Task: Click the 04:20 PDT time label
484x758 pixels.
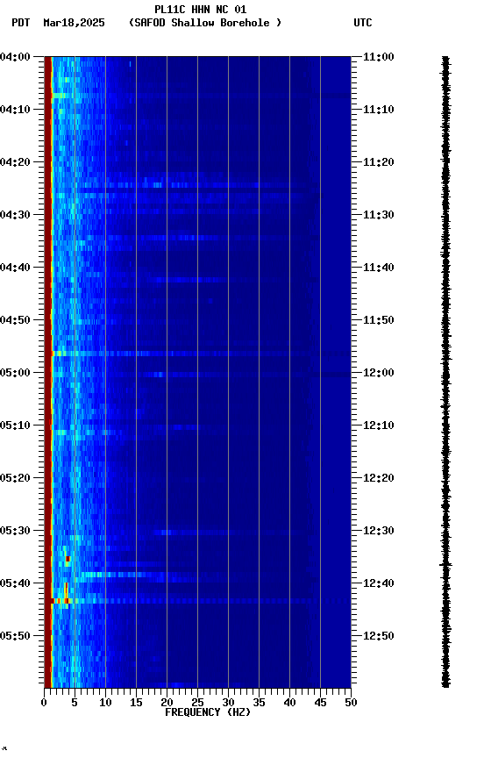Action: 15,162
